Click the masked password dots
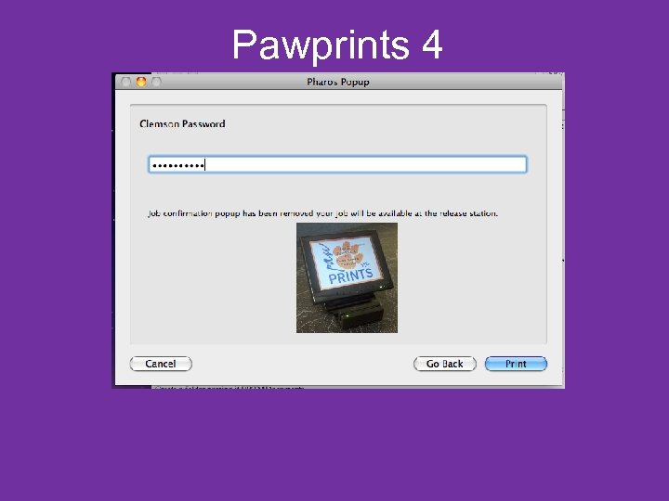The image size is (669, 501). (x=177, y=165)
